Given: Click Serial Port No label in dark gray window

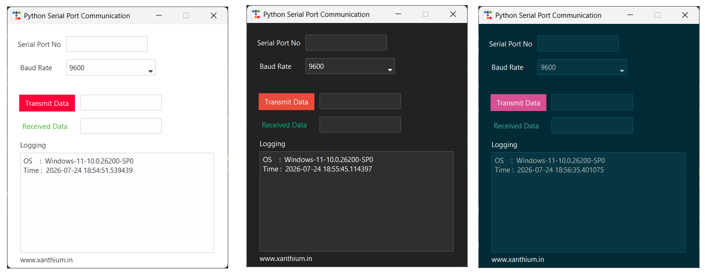Looking at the screenshot, I should [x=279, y=43].
